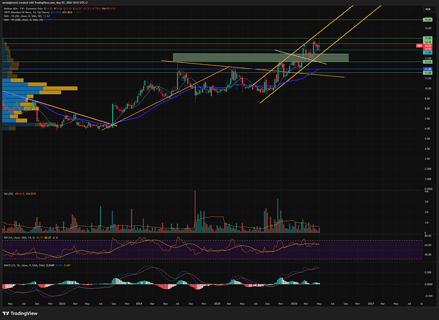
Task: Select the 11.60 green price level label
Action: [428, 73]
